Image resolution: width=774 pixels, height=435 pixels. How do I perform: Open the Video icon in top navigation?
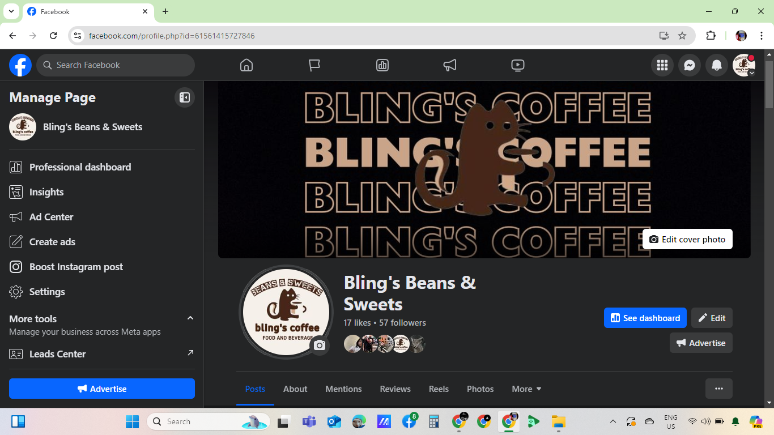click(517, 65)
